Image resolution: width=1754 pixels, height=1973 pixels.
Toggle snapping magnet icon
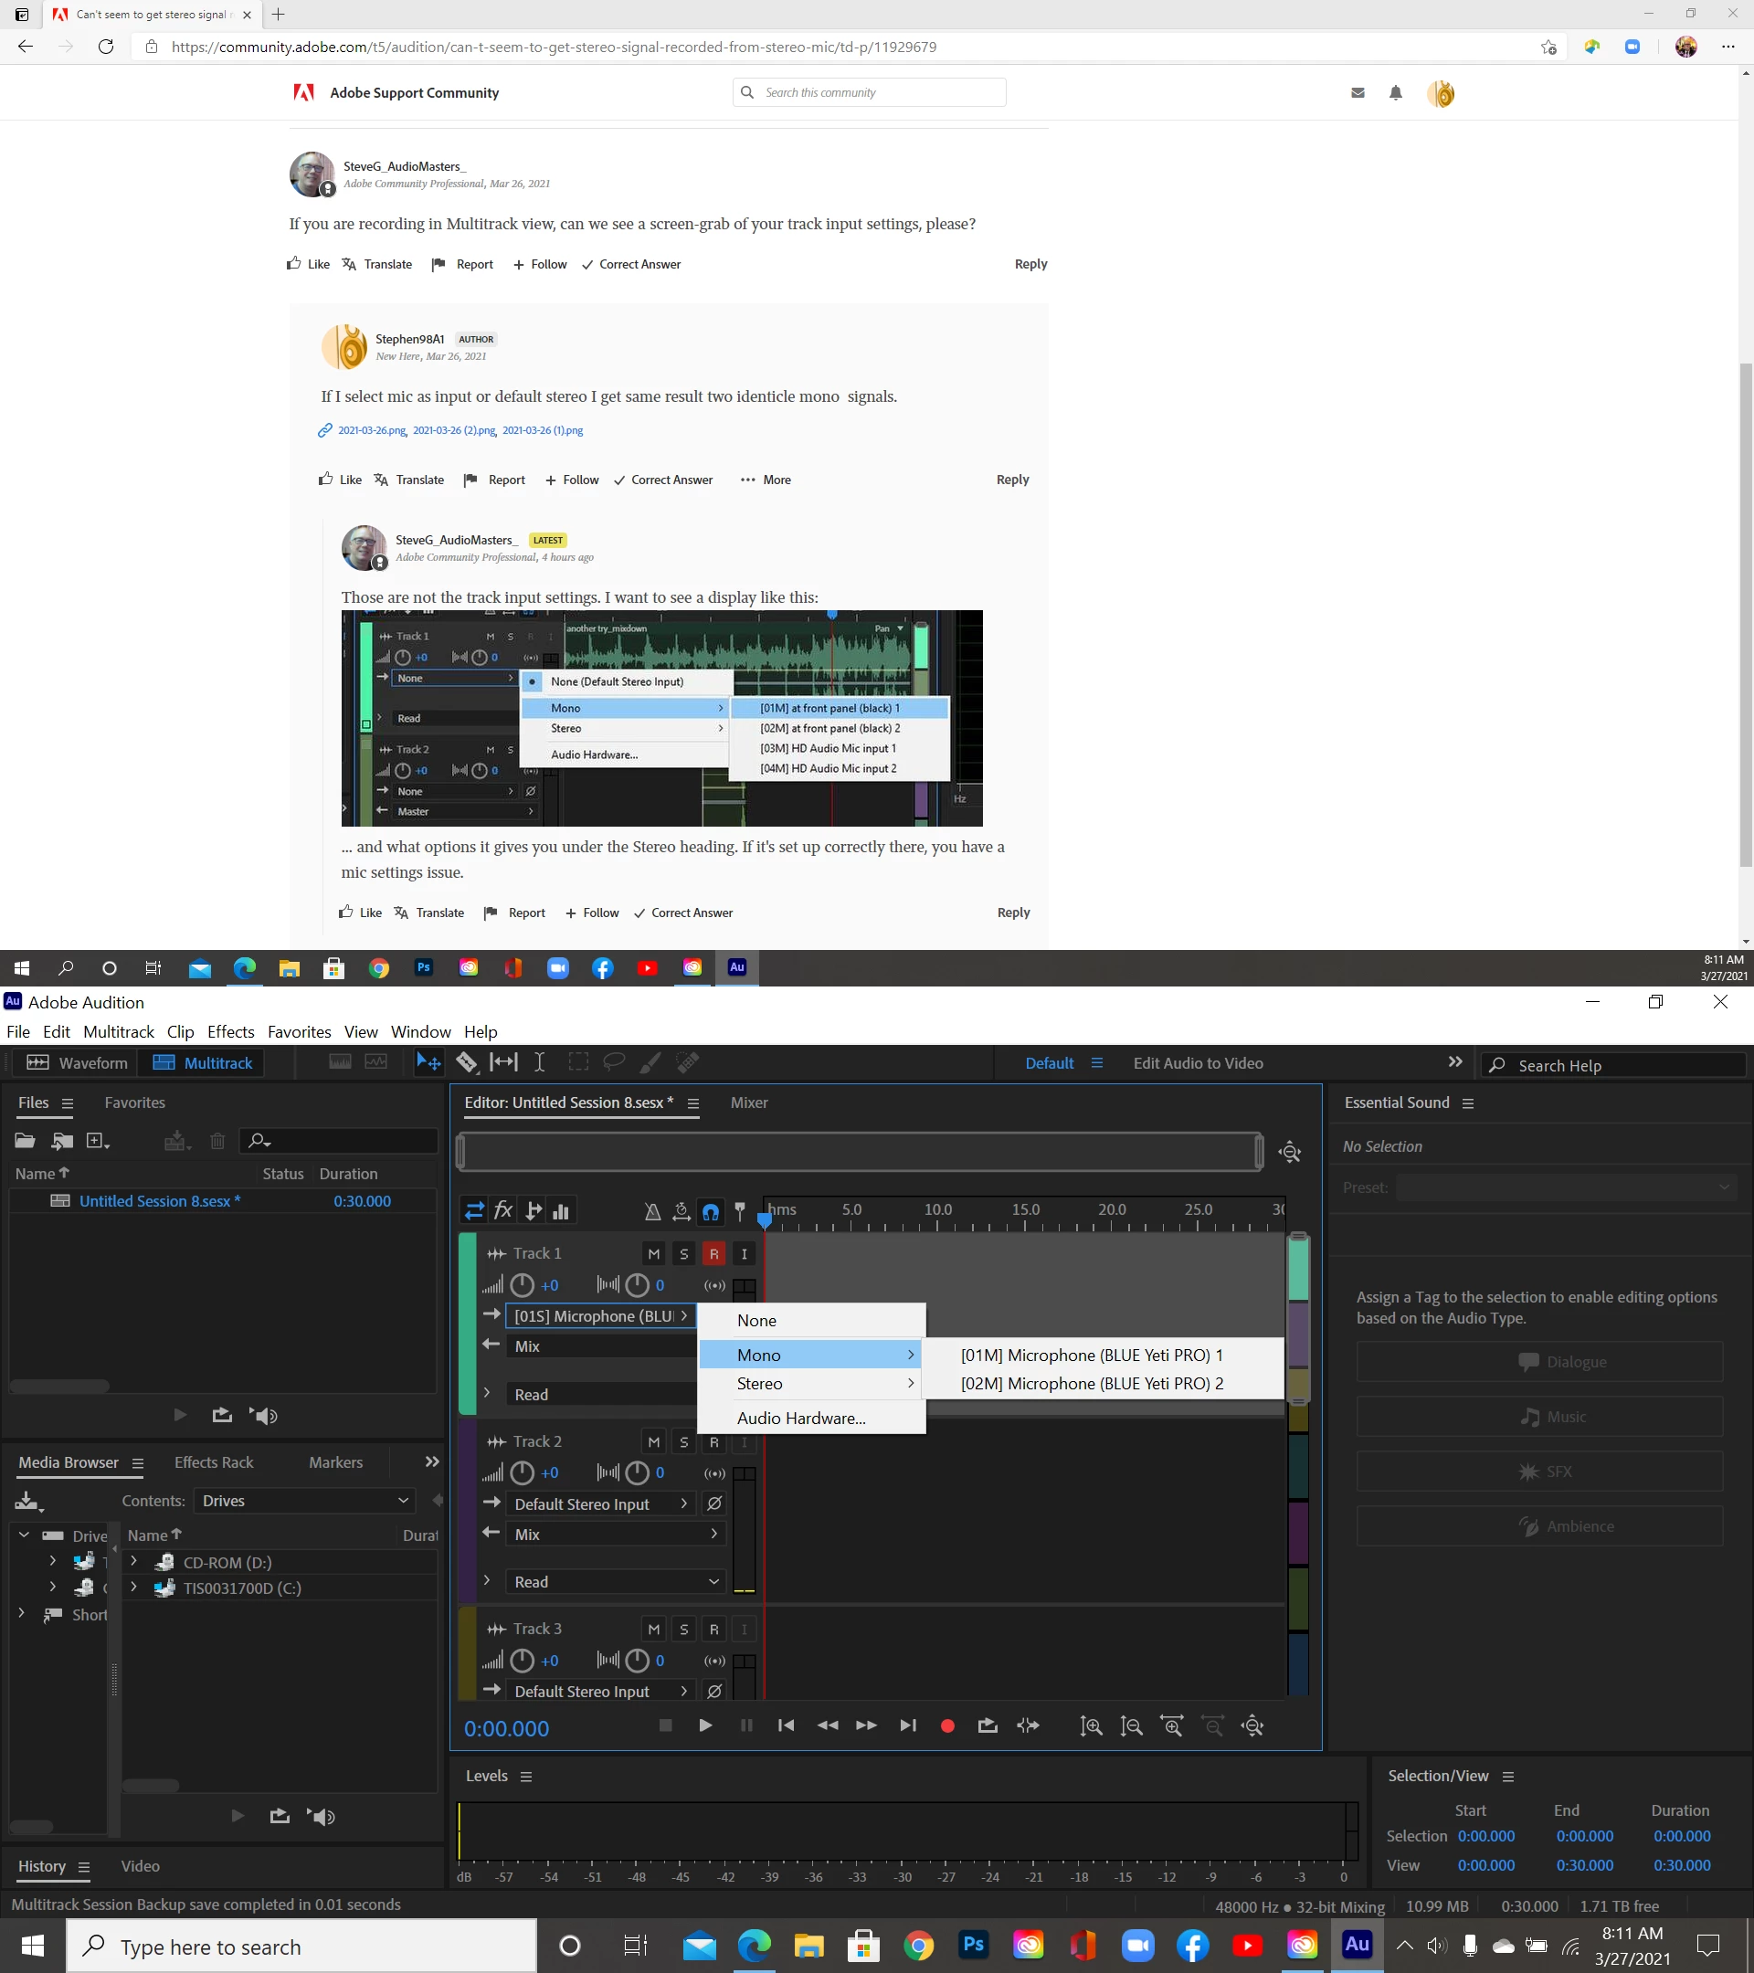coord(711,1211)
